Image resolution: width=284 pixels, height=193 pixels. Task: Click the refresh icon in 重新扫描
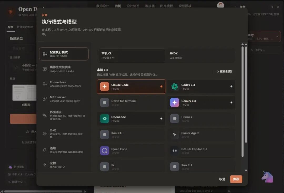[217, 71]
